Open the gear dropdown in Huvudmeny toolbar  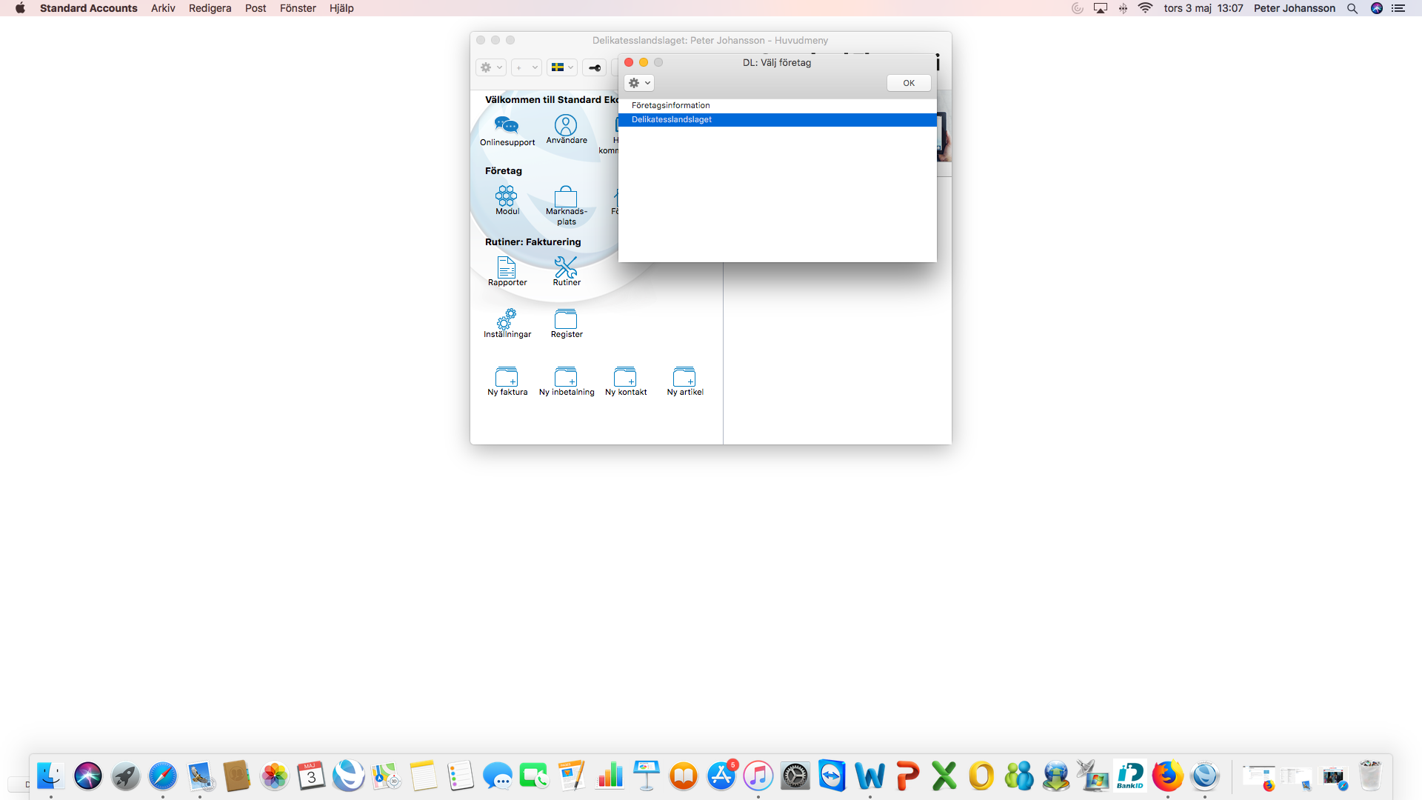click(491, 67)
